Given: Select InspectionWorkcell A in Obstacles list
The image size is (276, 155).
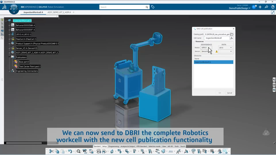Looking at the screenshot, I should (214, 62).
